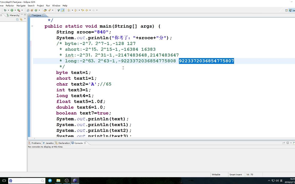Click the Previous Annotation toolbar icon
295x184 pixels.
(x=76, y=10)
